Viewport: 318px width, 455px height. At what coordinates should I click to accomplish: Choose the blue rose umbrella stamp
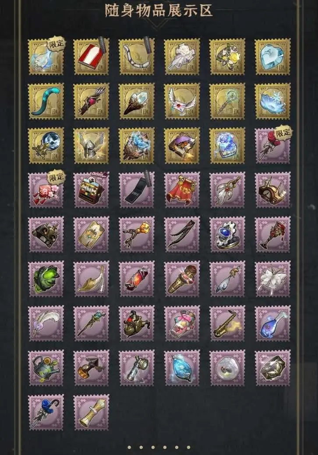tap(46, 413)
